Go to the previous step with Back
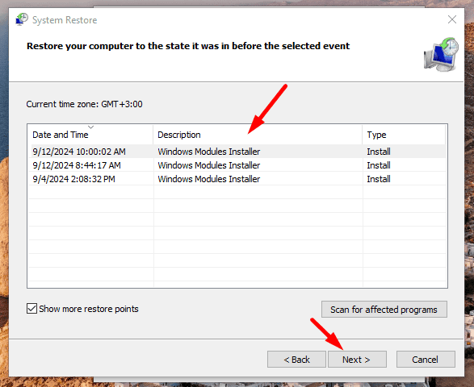 pyautogui.click(x=296, y=360)
